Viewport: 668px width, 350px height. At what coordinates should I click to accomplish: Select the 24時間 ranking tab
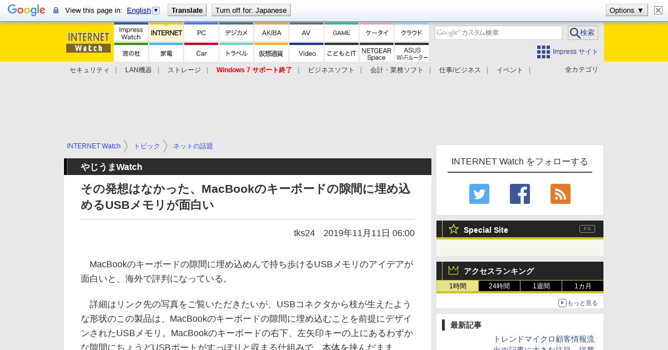(499, 286)
